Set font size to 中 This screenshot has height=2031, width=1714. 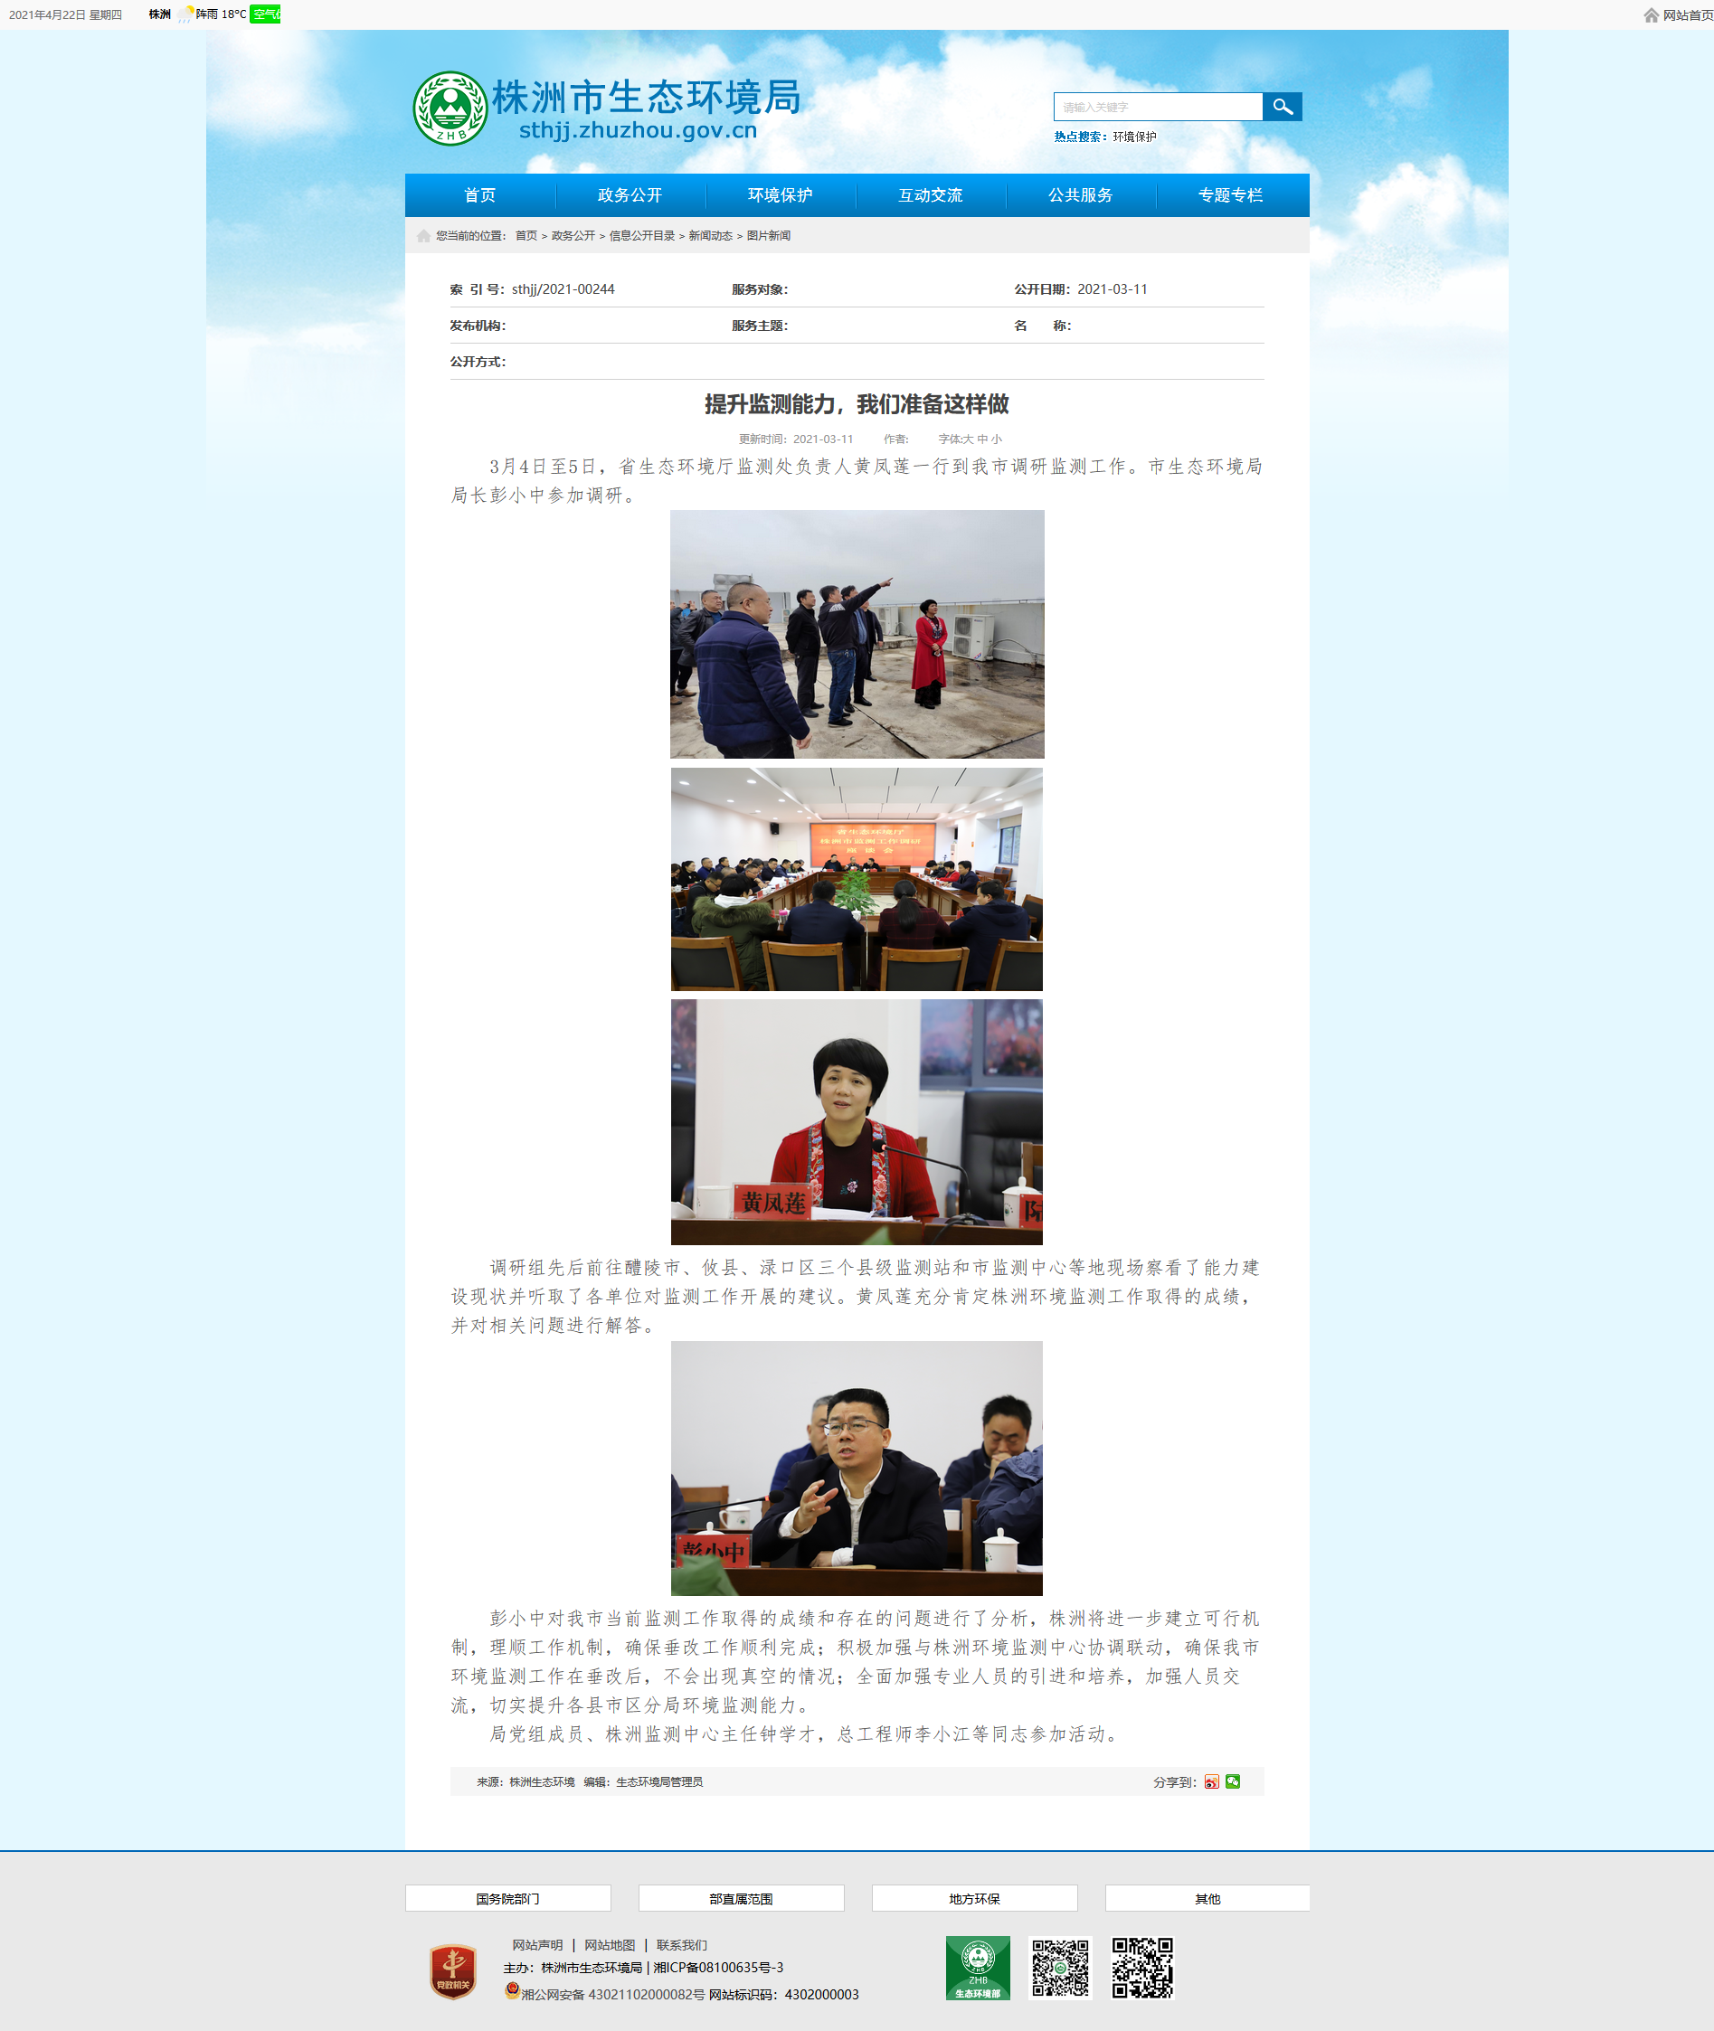coord(982,439)
